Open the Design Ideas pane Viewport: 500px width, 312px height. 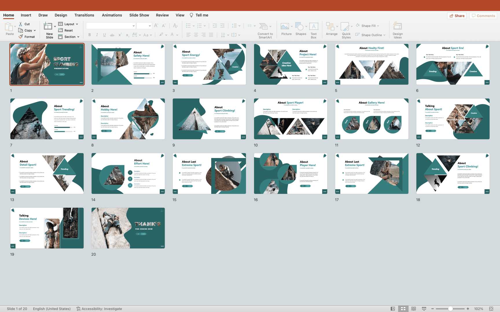pos(398,27)
